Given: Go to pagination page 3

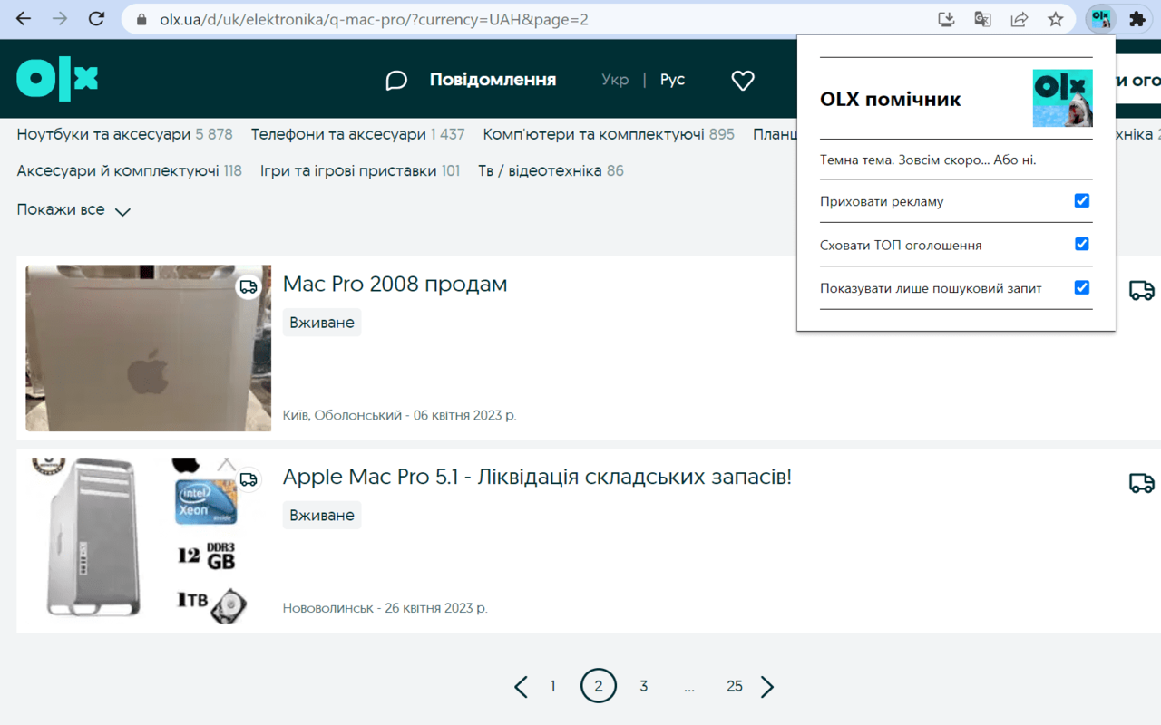Looking at the screenshot, I should 644,687.
